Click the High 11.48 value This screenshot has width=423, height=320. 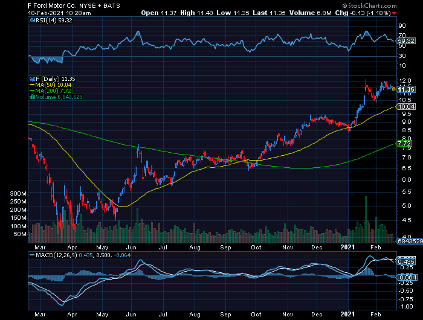(196, 13)
